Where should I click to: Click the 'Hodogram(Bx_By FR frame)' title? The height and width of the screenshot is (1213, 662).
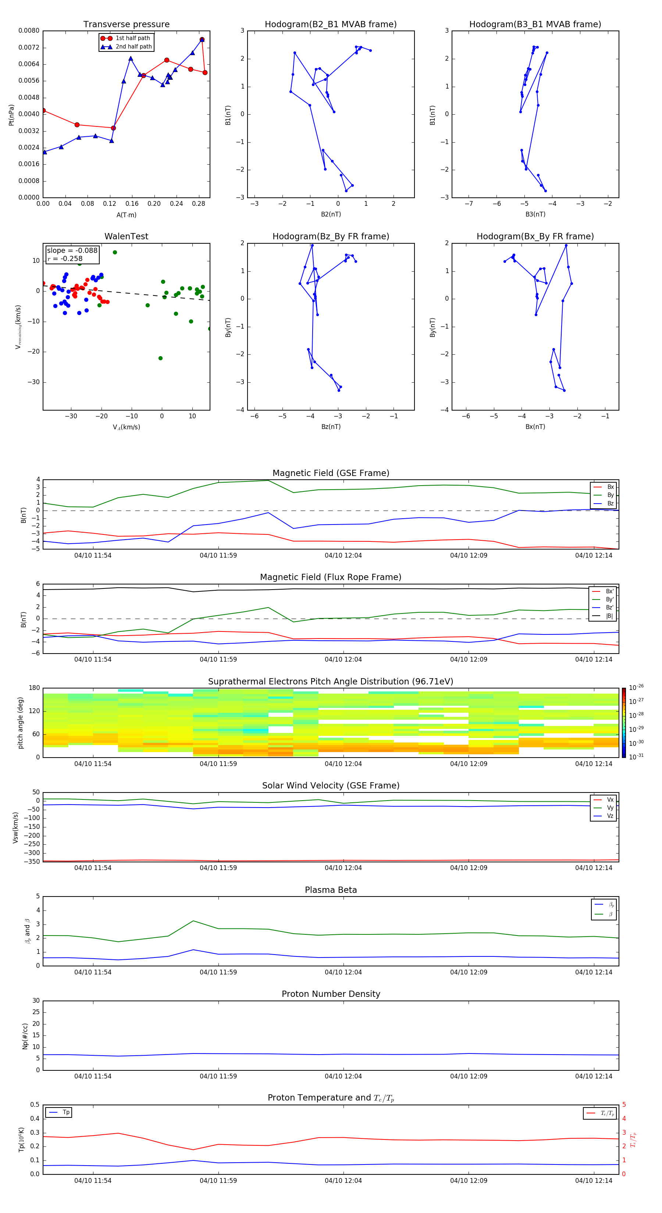click(535, 236)
